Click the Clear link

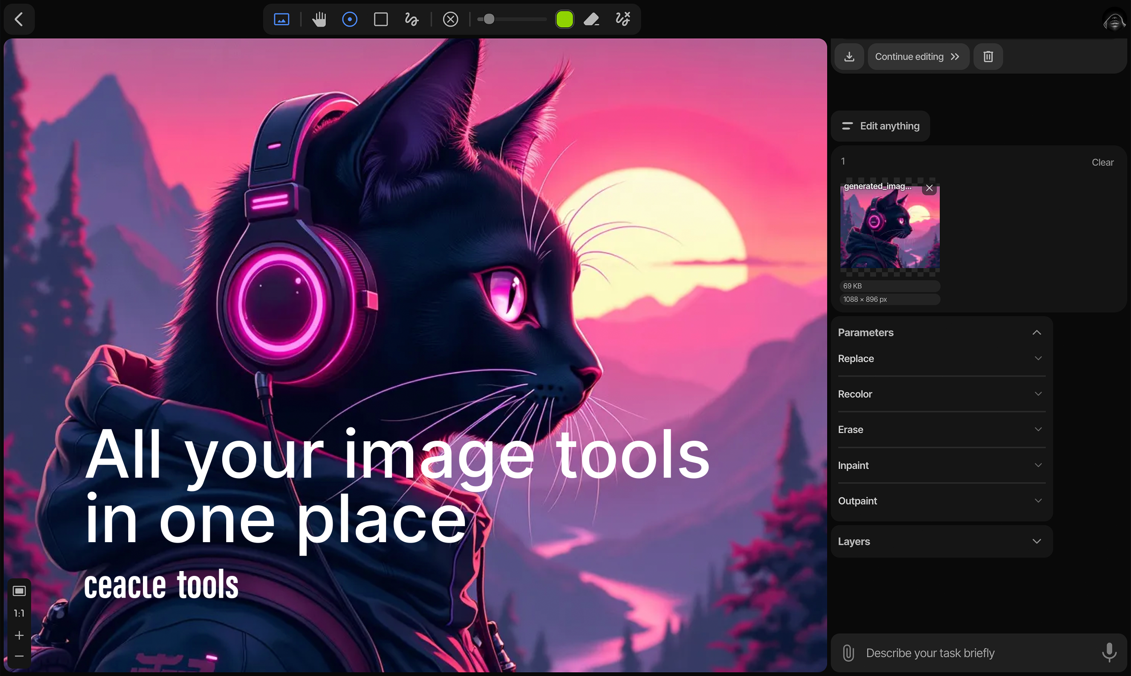[1102, 162]
